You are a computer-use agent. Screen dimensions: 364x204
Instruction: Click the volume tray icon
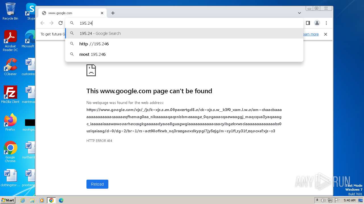[323, 200]
